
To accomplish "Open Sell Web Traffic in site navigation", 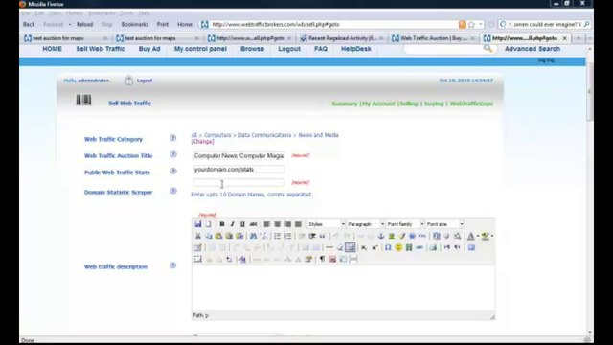I will tap(101, 49).
